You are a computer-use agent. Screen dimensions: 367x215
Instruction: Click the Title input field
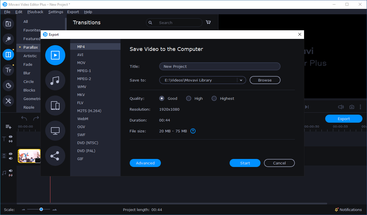tap(220, 66)
